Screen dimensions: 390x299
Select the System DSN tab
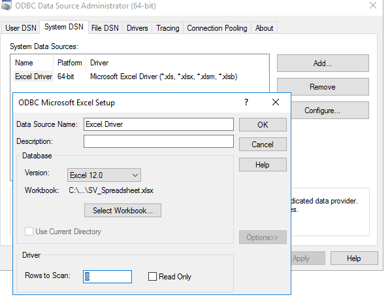click(64, 27)
